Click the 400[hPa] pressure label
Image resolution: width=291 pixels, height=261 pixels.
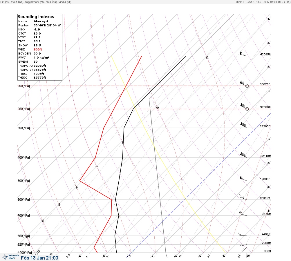click(24, 157)
